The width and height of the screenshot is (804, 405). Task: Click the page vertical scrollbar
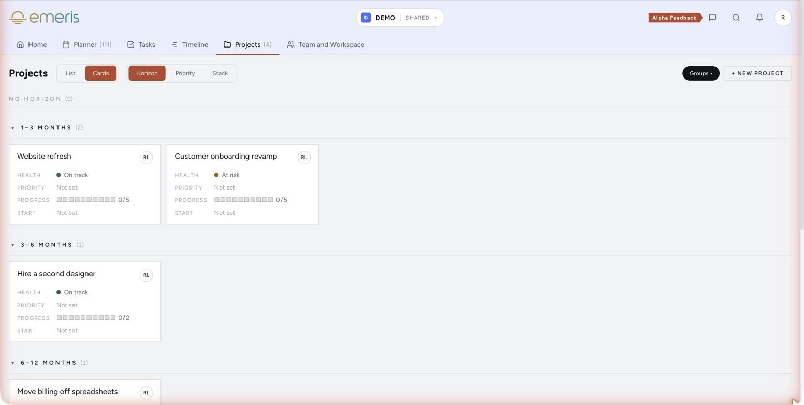pos(802,116)
